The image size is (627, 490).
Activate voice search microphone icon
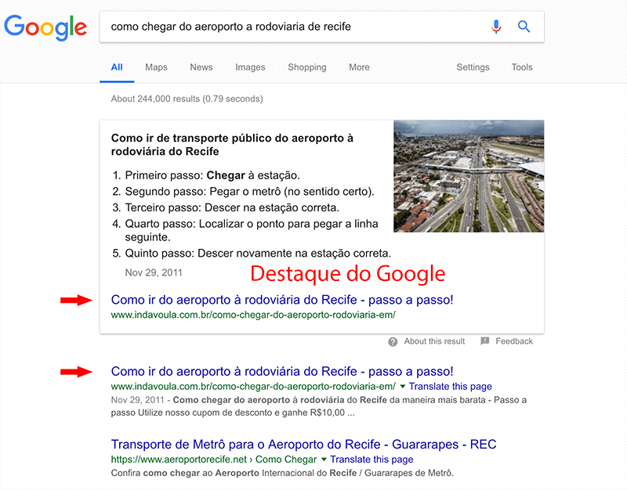coord(496,27)
